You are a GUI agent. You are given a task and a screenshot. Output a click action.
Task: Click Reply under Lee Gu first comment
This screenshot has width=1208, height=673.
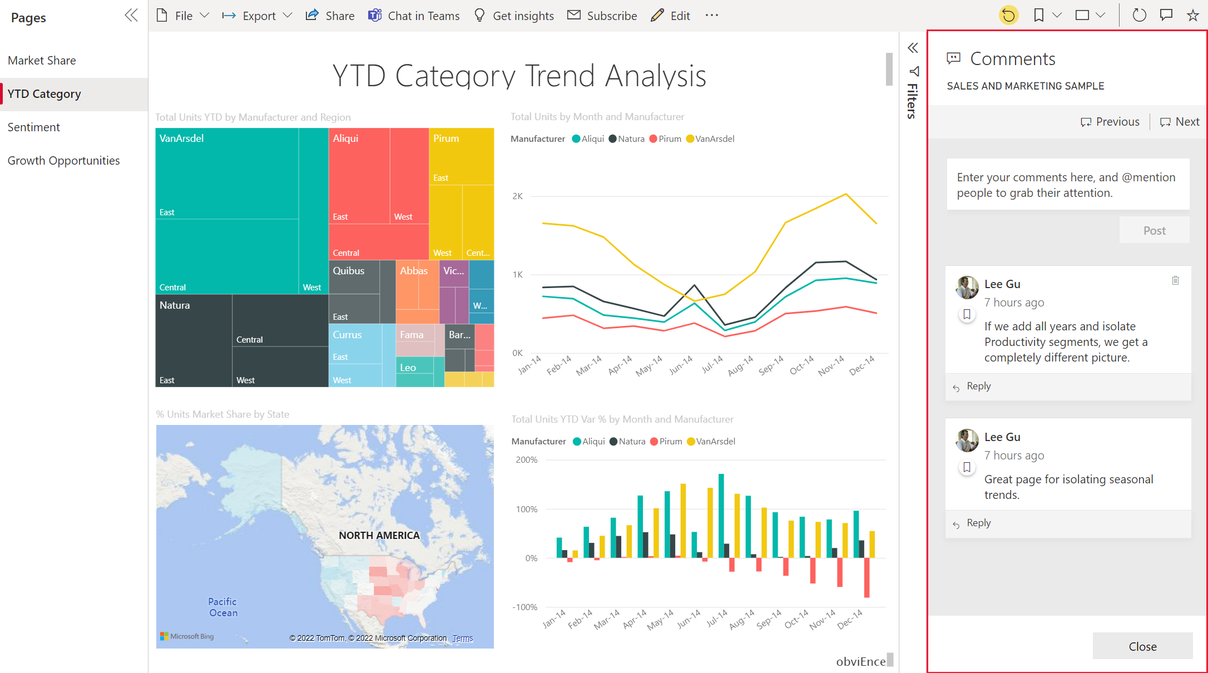tap(978, 385)
